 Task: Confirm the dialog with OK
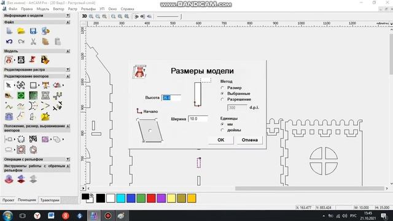[221, 140]
